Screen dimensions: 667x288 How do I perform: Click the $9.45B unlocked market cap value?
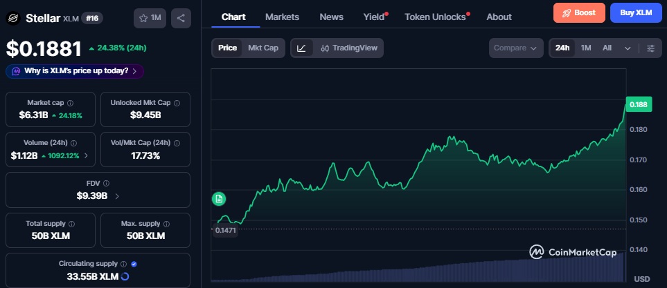click(x=145, y=115)
